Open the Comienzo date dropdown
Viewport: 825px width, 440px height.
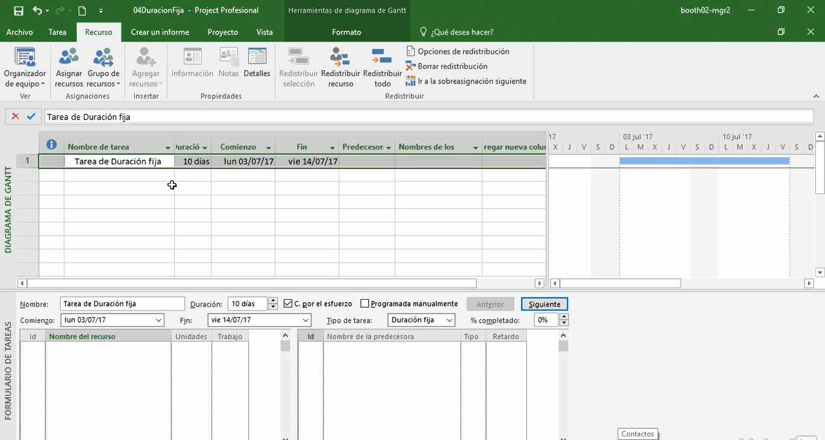159,320
